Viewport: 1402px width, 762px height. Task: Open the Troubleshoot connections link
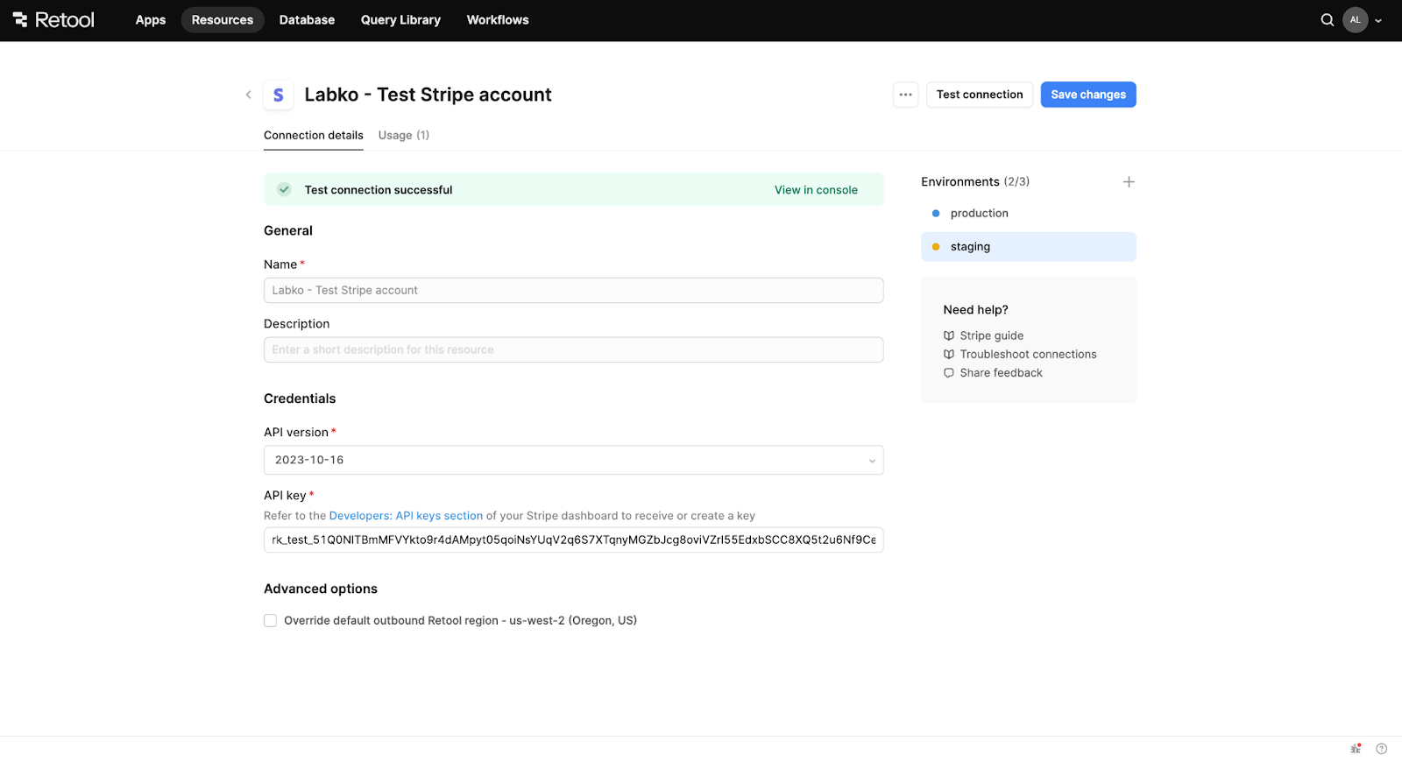(1028, 354)
